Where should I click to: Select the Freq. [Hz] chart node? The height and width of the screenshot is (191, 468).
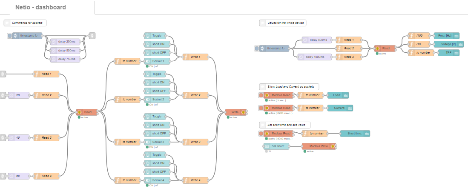(x=447, y=36)
